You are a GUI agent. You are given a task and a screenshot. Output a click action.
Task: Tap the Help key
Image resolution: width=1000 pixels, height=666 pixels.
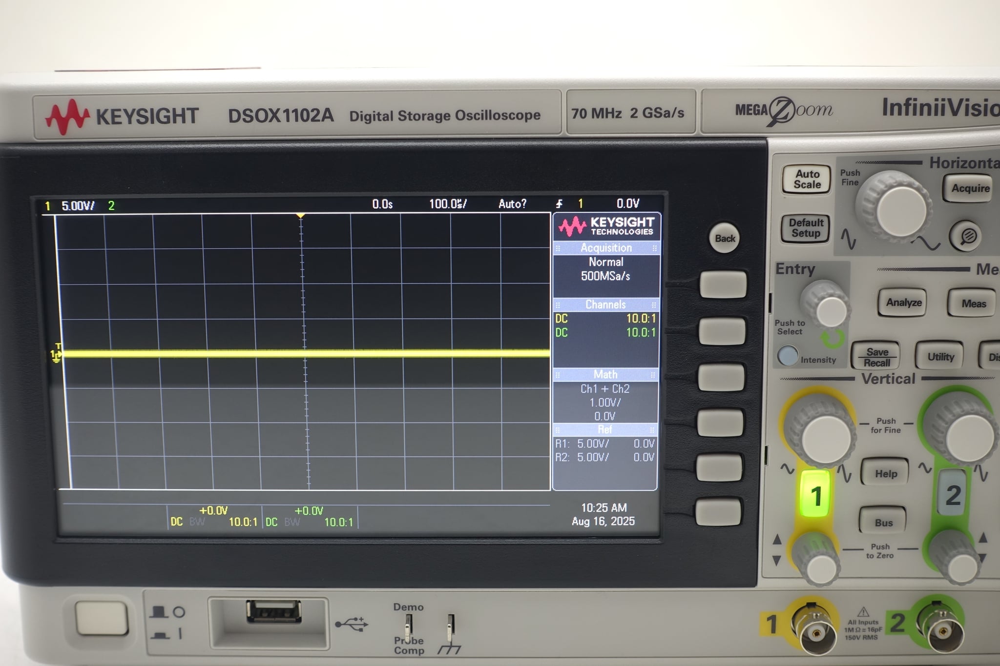[885, 473]
